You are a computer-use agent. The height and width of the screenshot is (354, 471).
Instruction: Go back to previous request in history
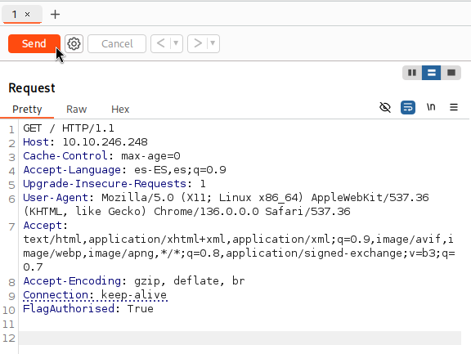pyautogui.click(x=161, y=43)
